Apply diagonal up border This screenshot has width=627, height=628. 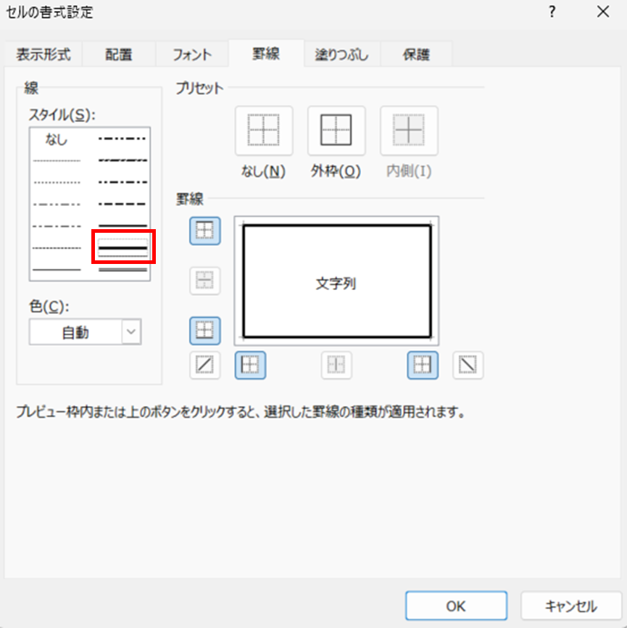[205, 365]
